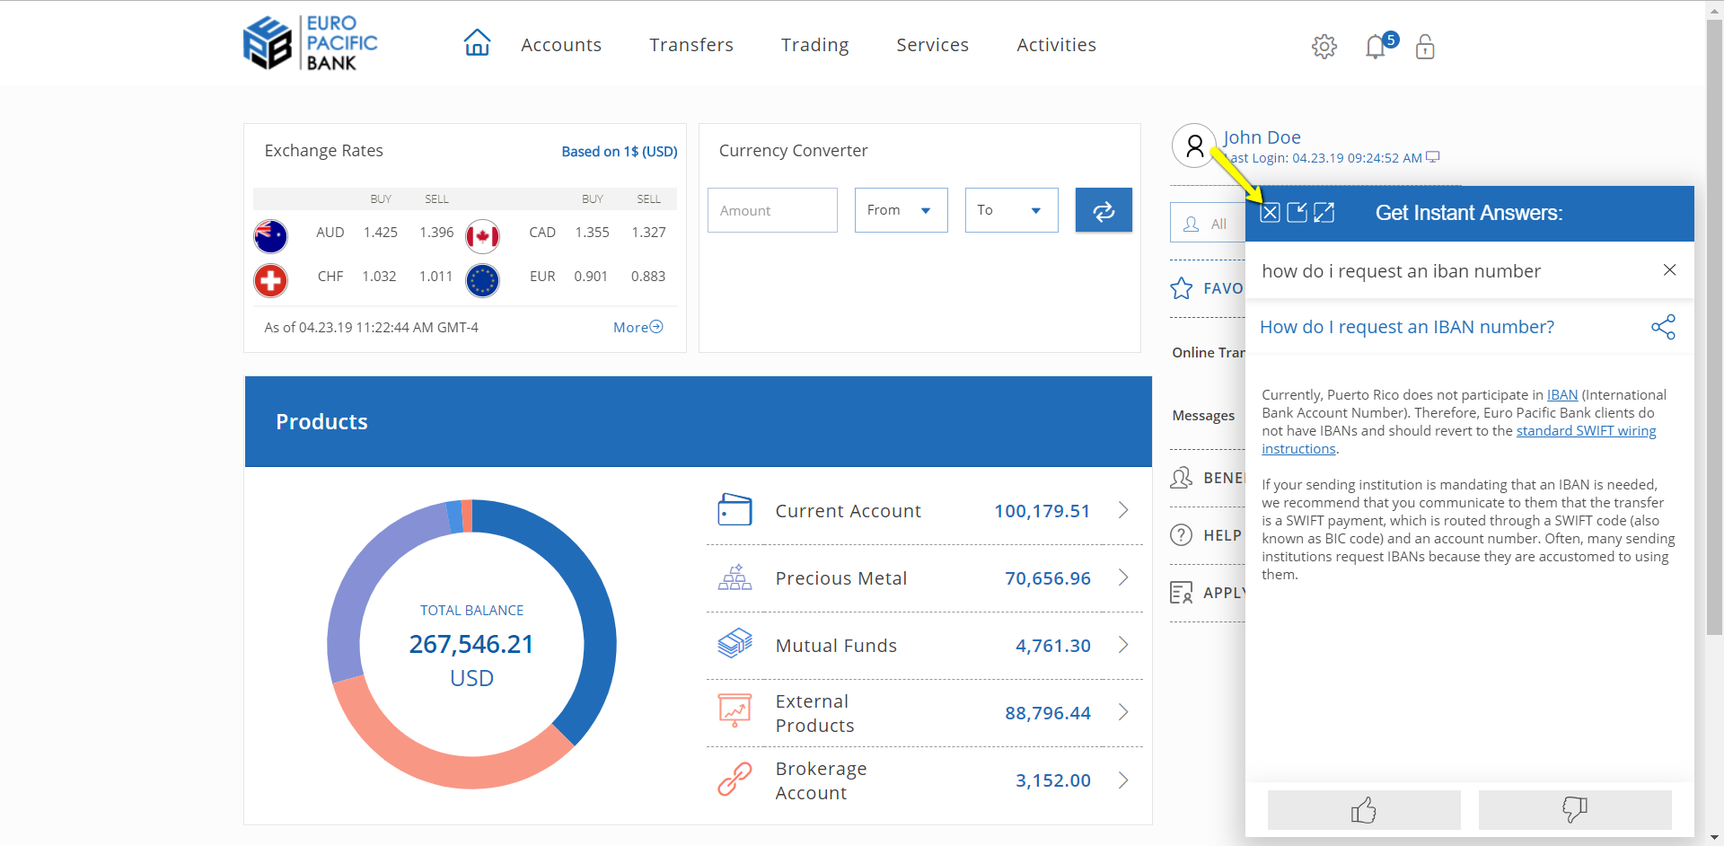Image resolution: width=1724 pixels, height=846 pixels.
Task: Clear the IBAN search query
Action: (1669, 270)
